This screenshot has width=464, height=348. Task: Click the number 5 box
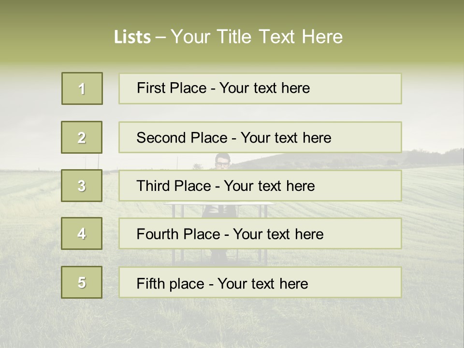click(x=82, y=282)
